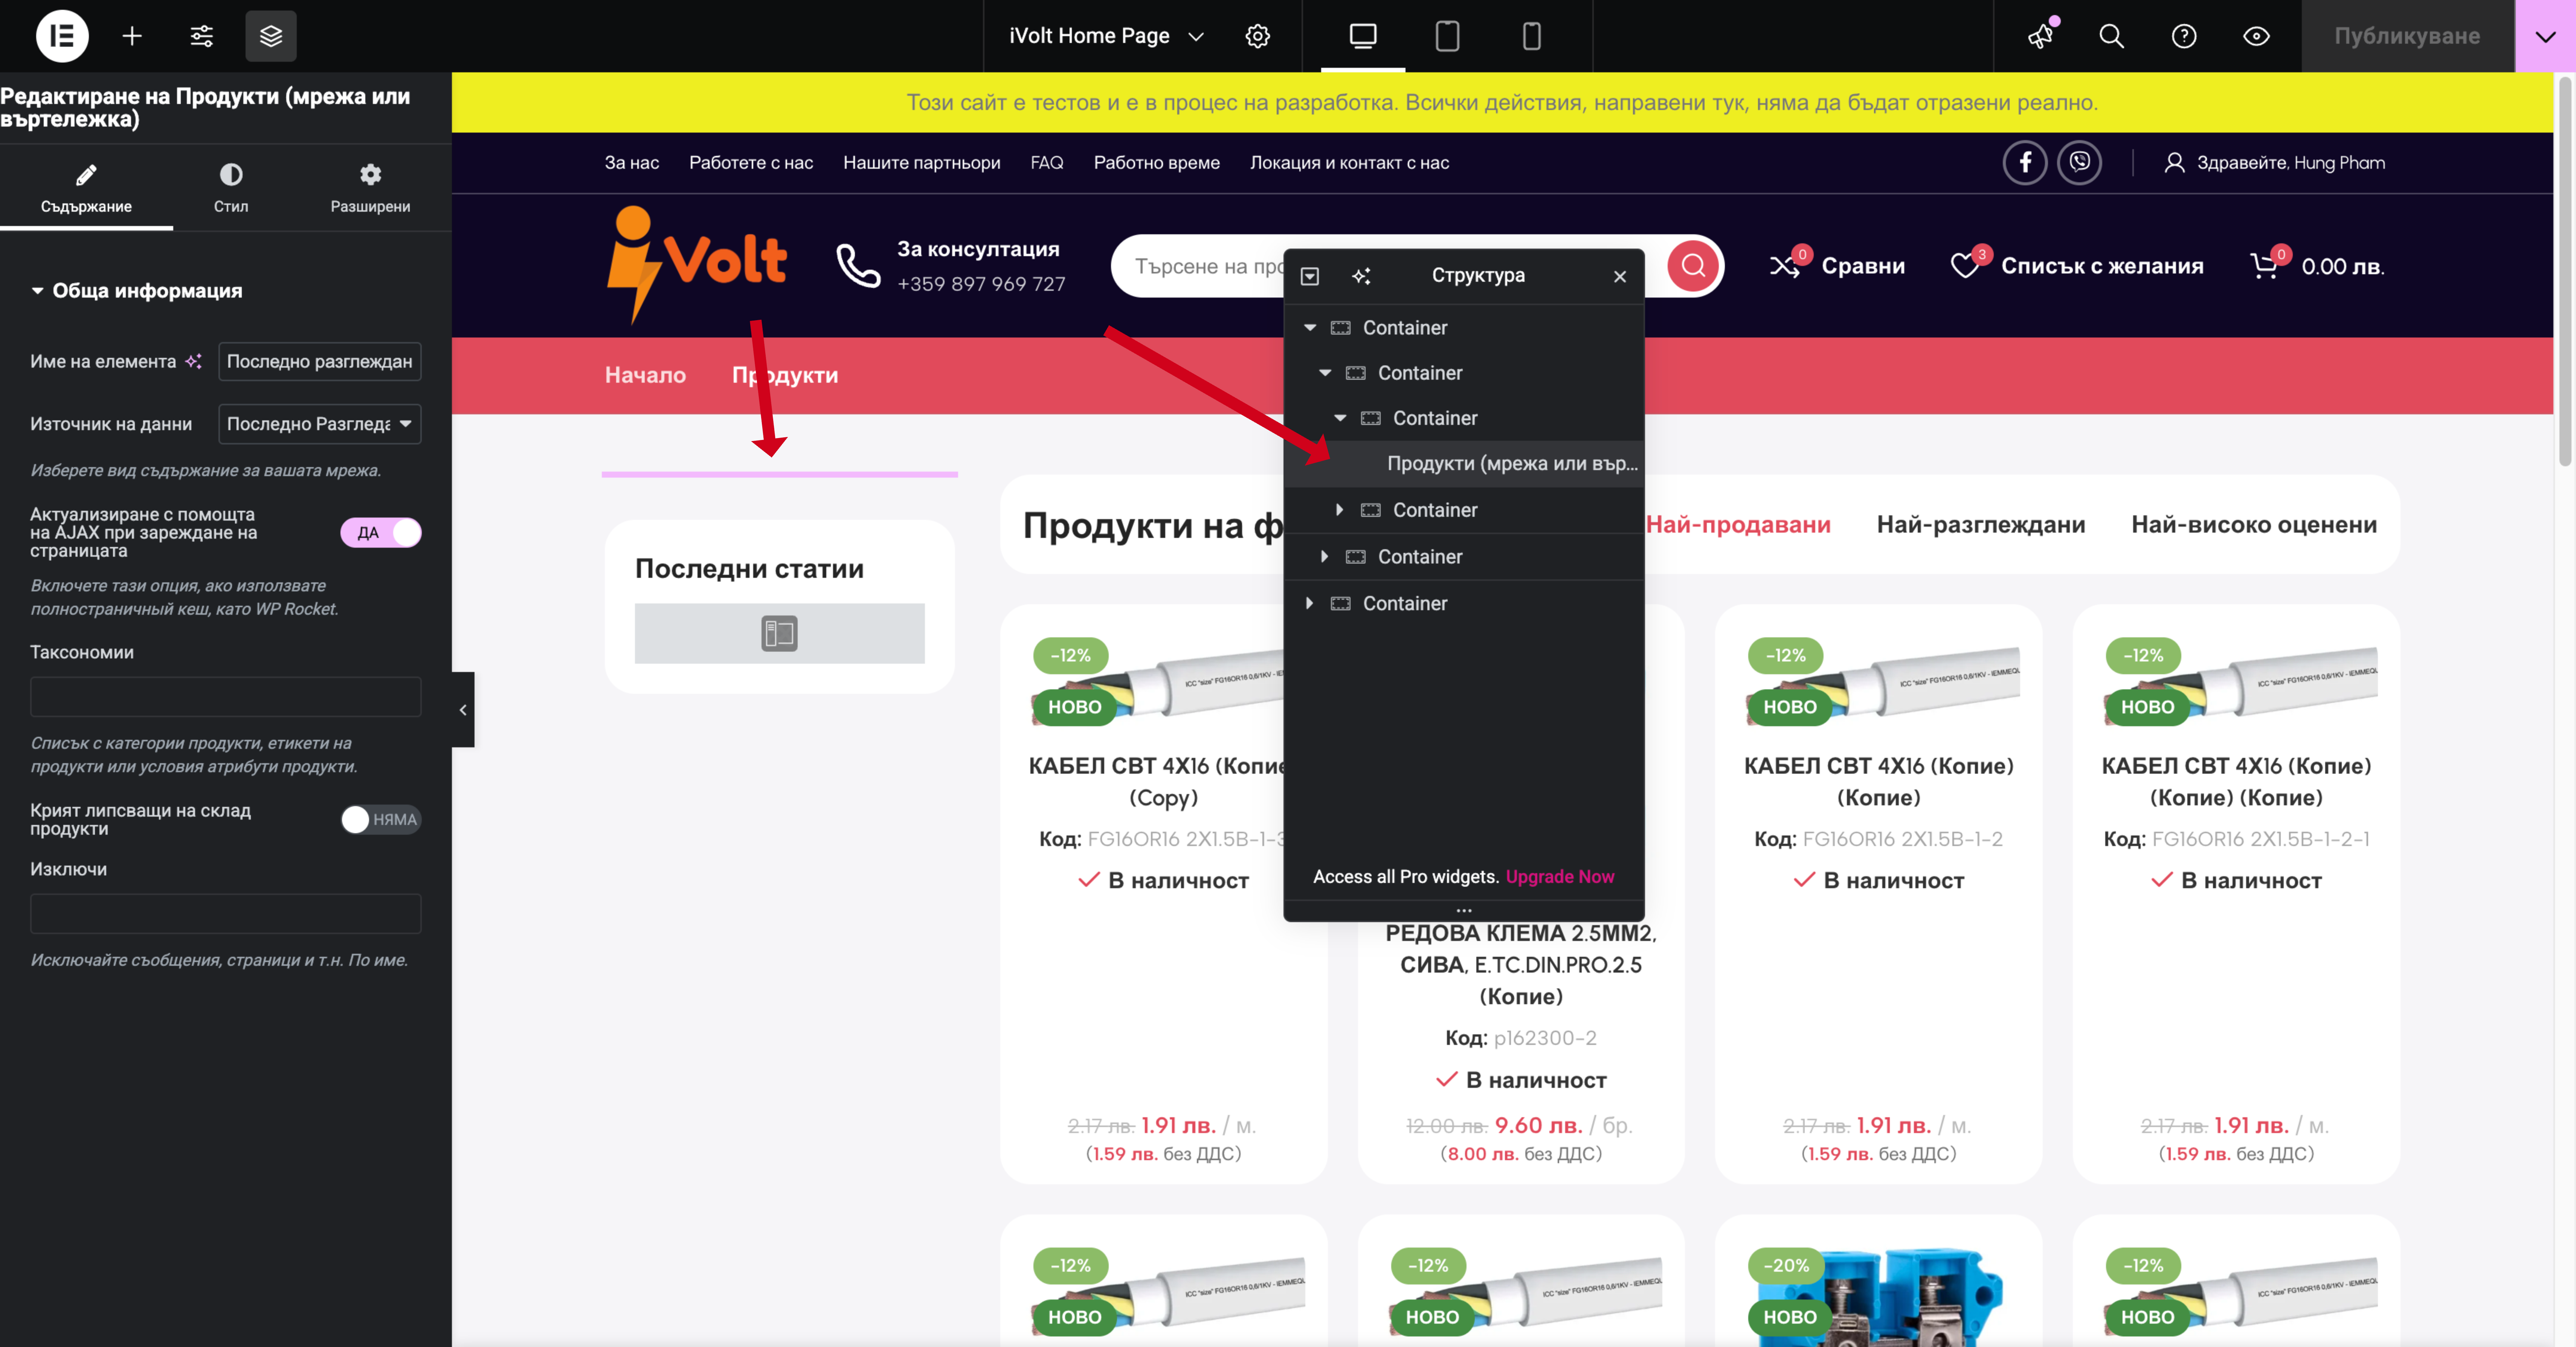2576x1347 pixels.
Task: Open the publish options arrow dropdown
Action: pyautogui.click(x=2545, y=36)
